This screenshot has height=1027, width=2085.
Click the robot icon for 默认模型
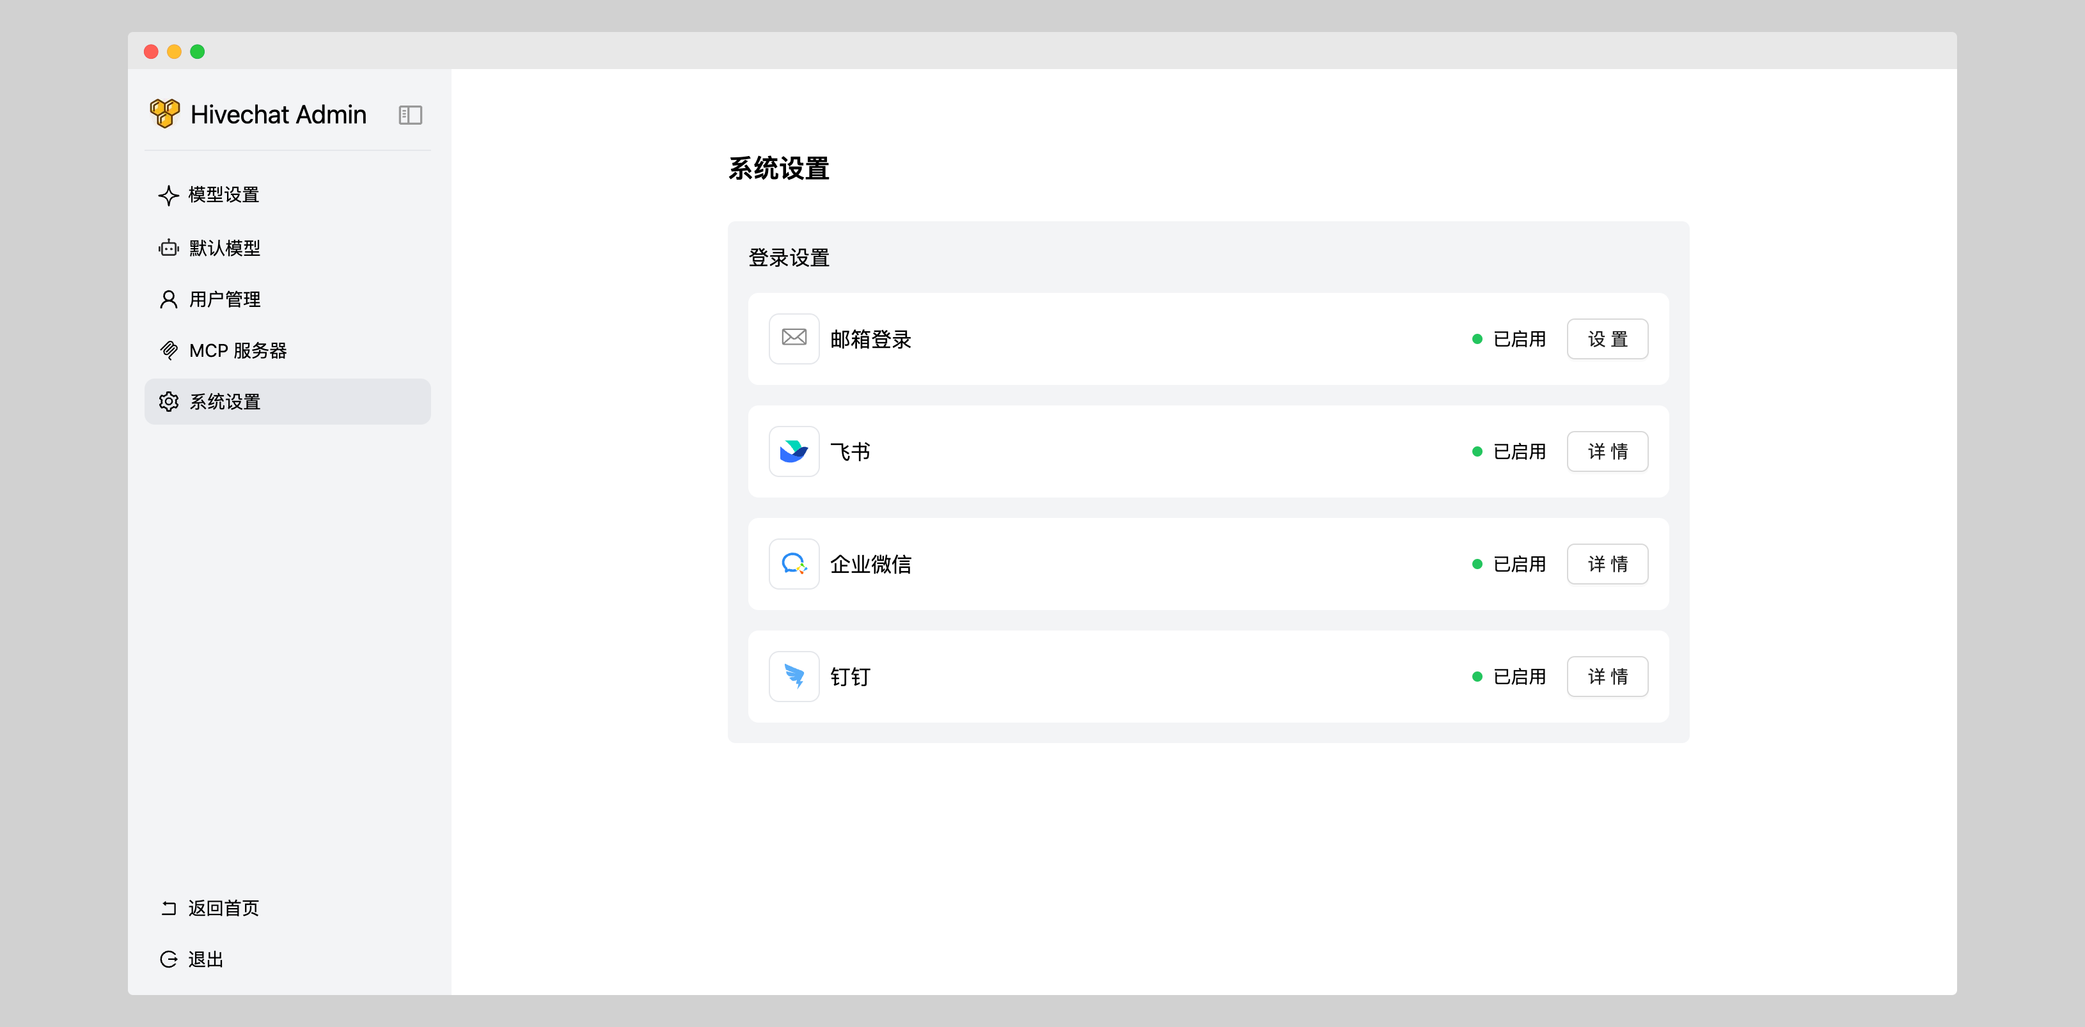[168, 247]
